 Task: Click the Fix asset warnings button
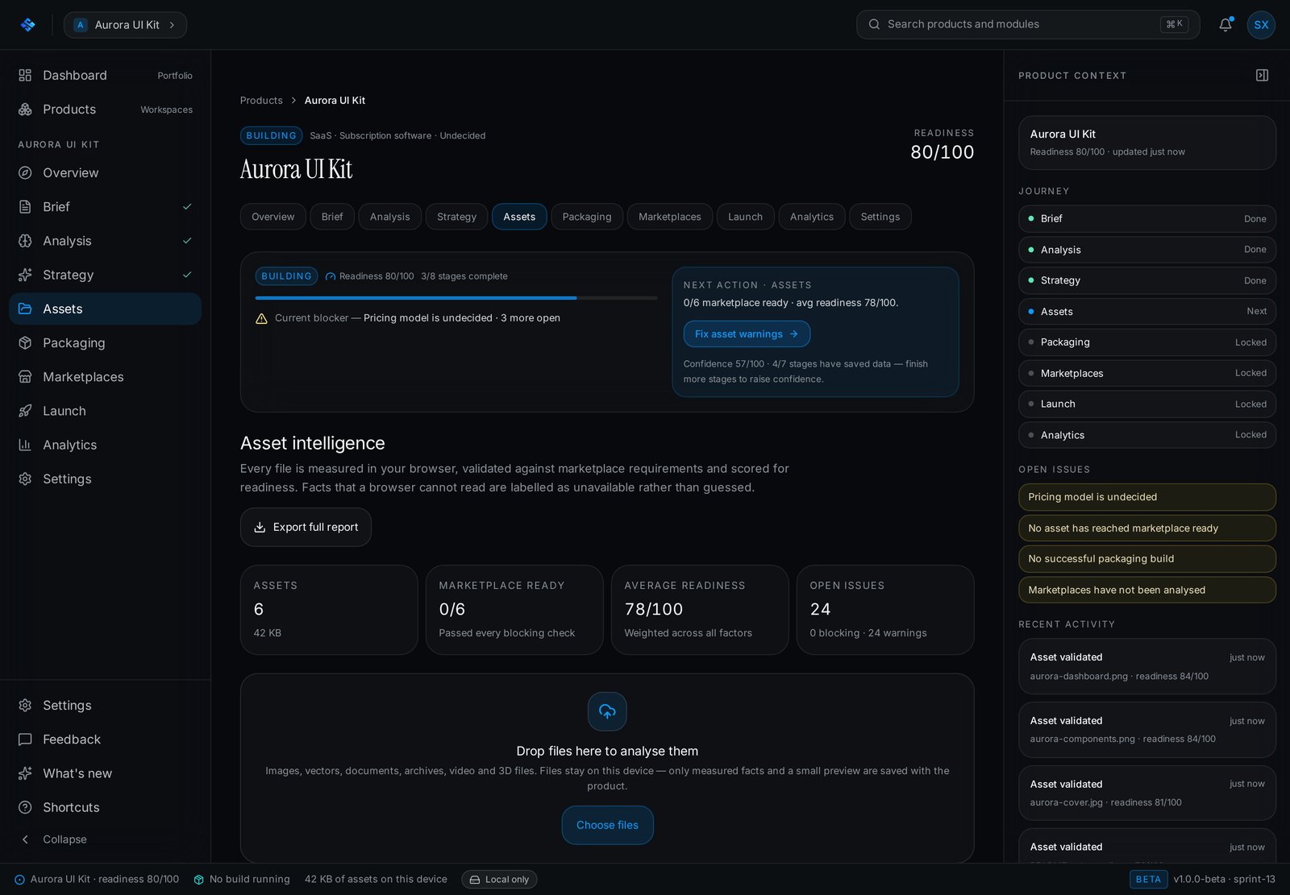[747, 334]
